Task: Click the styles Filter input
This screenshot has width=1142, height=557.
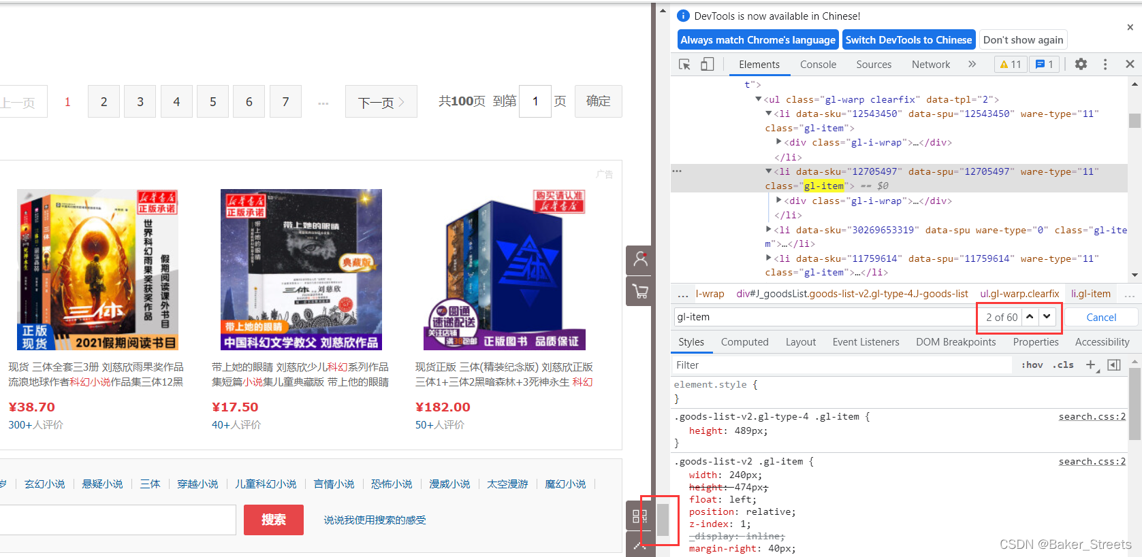Action: [x=842, y=365]
